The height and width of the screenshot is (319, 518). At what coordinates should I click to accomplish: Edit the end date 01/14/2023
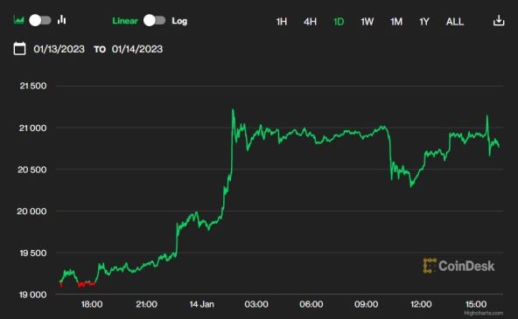pos(137,49)
